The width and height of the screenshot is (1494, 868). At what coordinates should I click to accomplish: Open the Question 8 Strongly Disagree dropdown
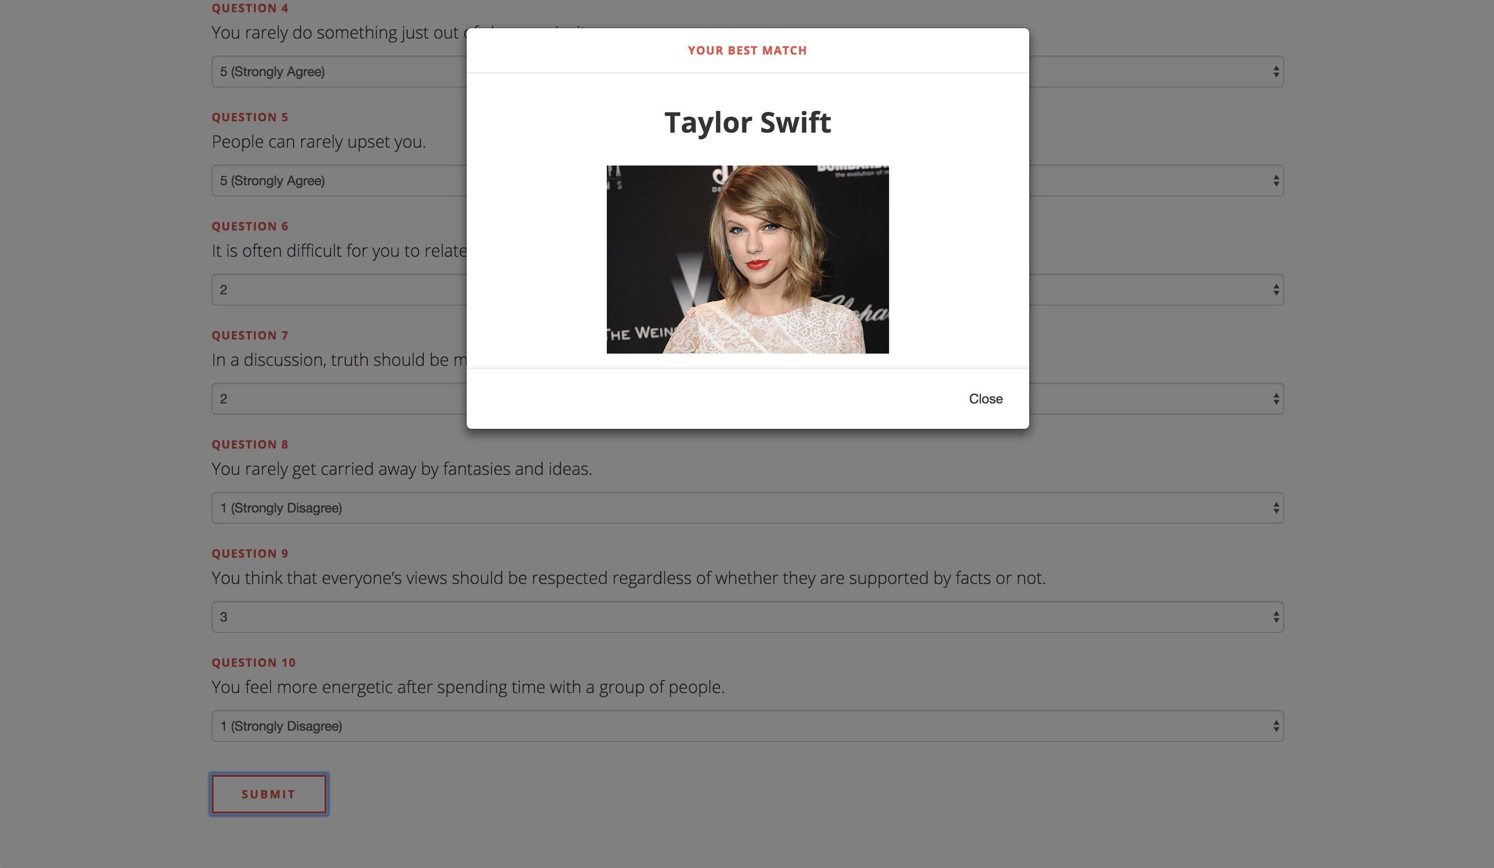click(x=747, y=508)
